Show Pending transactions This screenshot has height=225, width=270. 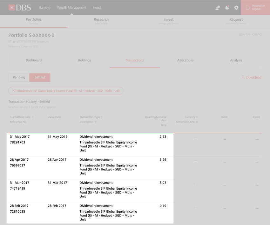tap(19, 77)
